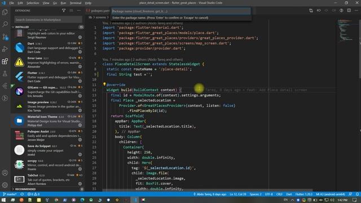The height and width of the screenshot is (203, 361).
Task: Manage the Dart extension with its gear
Action: 80,52
